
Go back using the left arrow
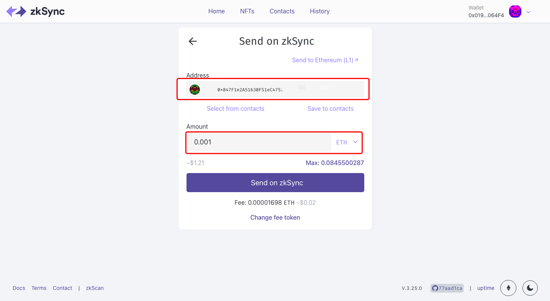click(193, 41)
